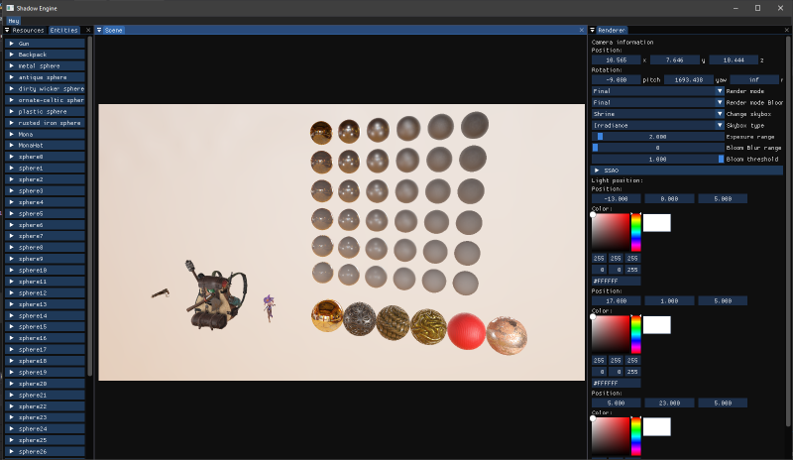Click the first light's hue bar

click(635, 232)
